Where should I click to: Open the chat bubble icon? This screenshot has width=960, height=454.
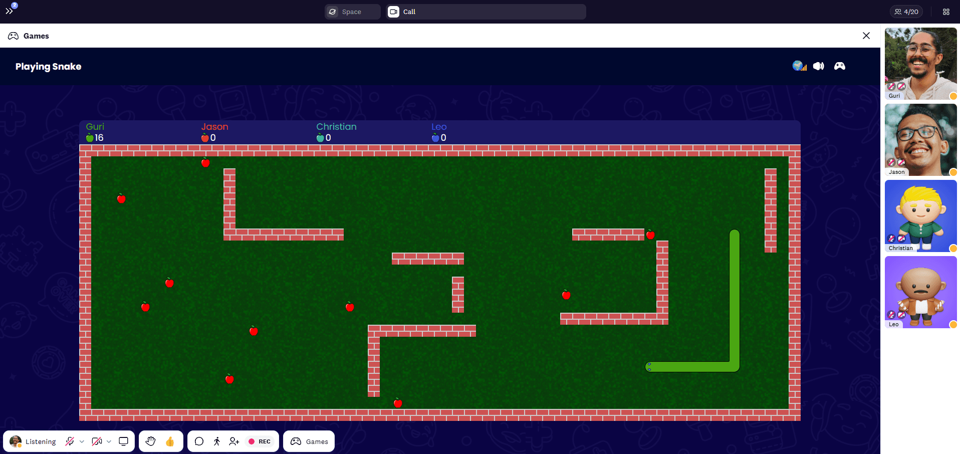pyautogui.click(x=199, y=441)
